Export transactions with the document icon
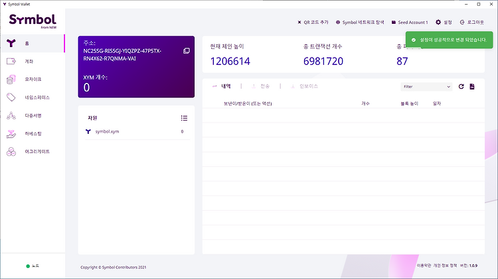This screenshot has width=498, height=279. [x=472, y=86]
